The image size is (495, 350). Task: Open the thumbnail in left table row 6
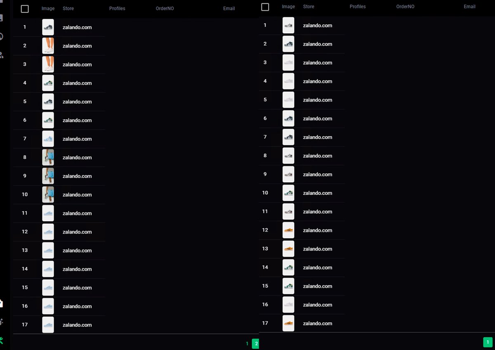(x=48, y=120)
